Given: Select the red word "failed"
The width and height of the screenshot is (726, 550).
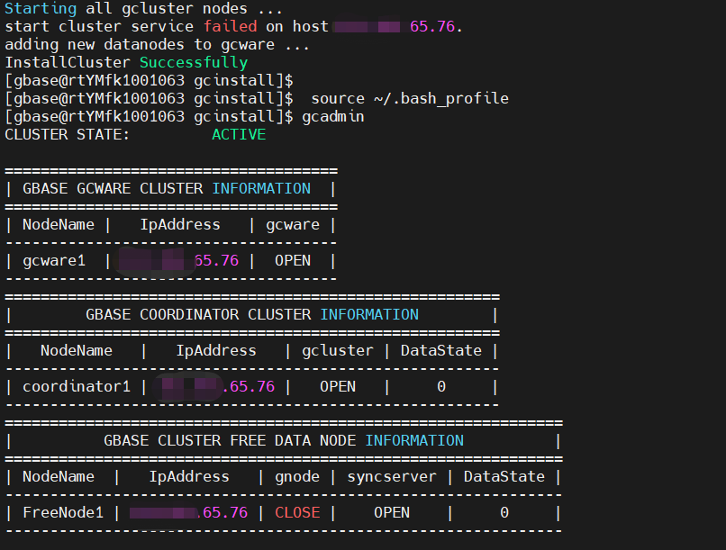Looking at the screenshot, I should 230,26.
